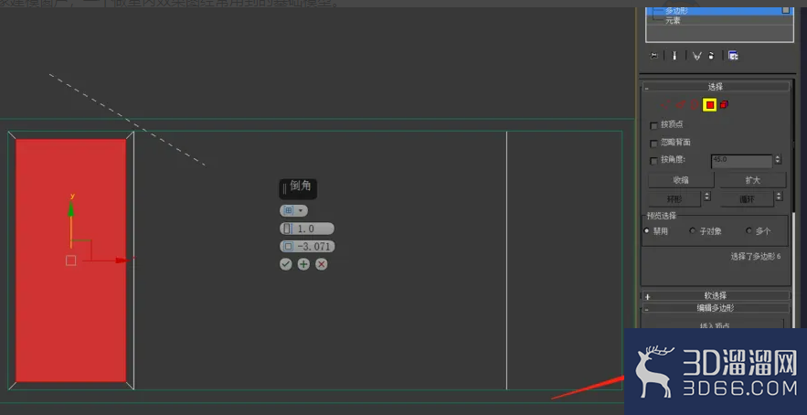Click the green Y axis gizmo arrow
Image resolution: width=807 pixels, height=415 pixels.
point(71,208)
